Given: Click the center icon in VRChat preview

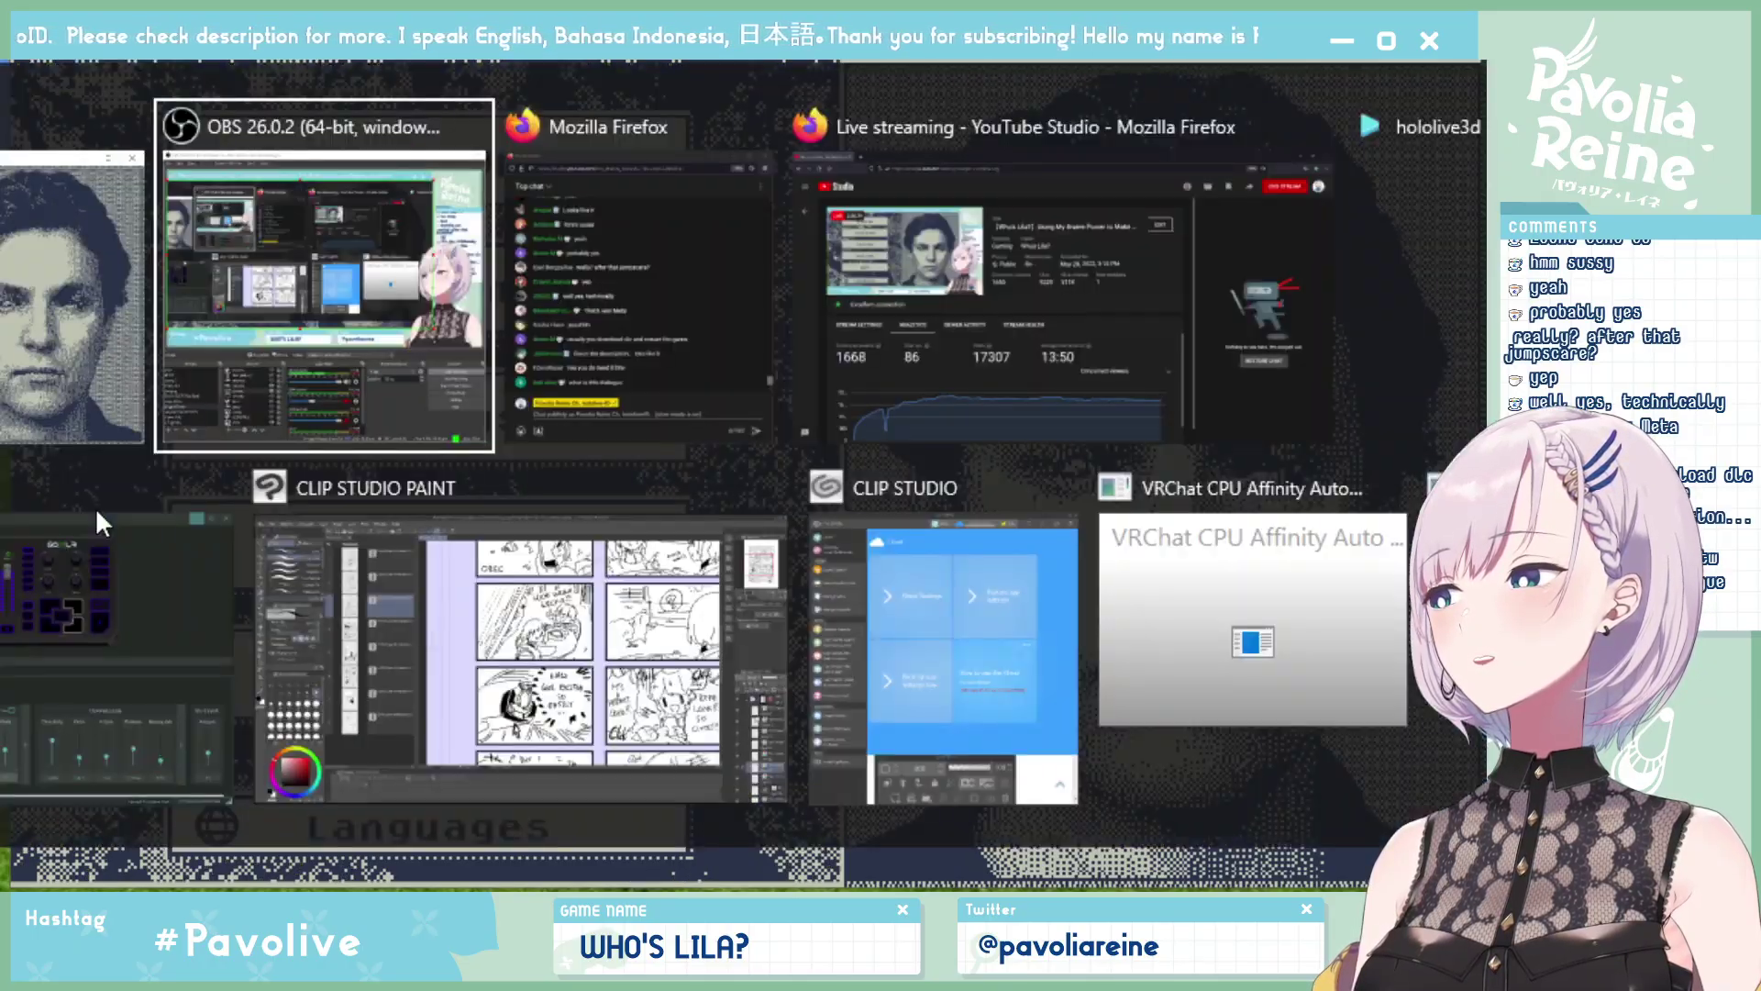Looking at the screenshot, I should click(x=1252, y=642).
